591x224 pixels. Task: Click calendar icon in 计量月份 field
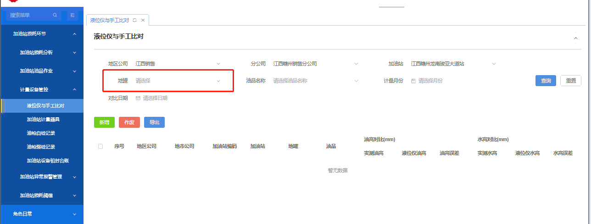click(x=413, y=81)
